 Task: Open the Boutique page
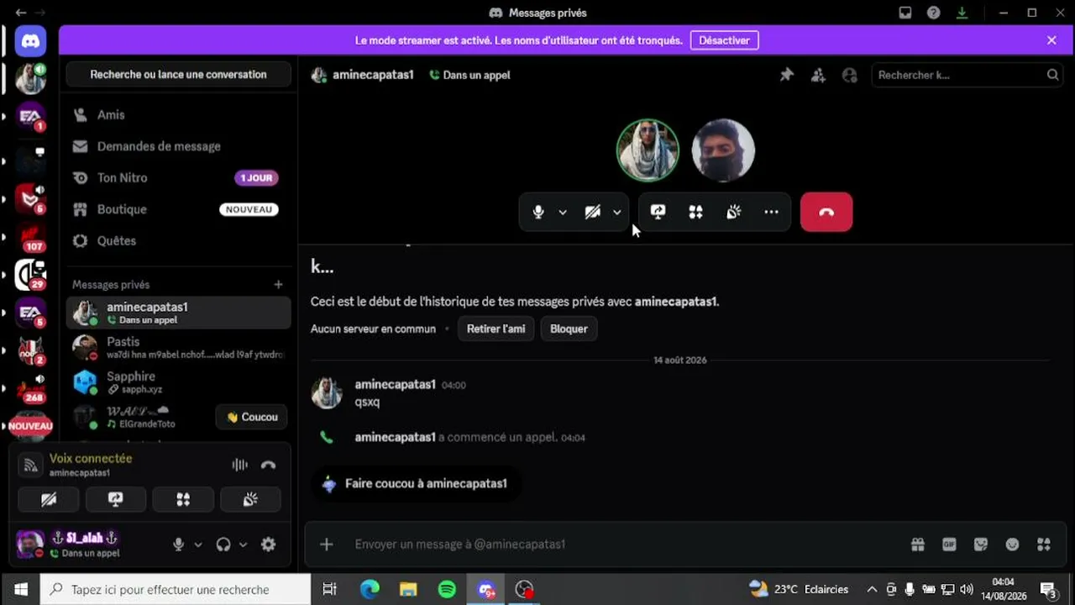pos(179,209)
